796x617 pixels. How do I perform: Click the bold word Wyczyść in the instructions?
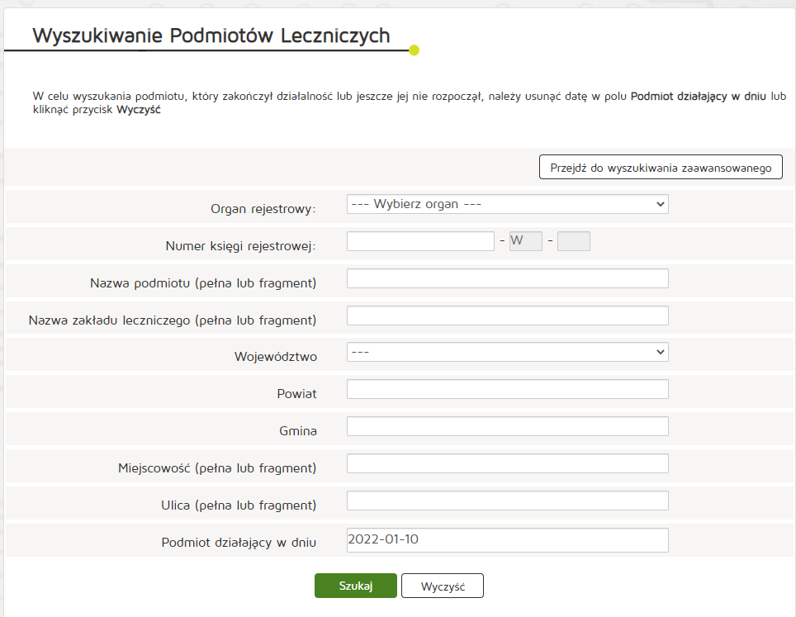pyautogui.click(x=139, y=109)
